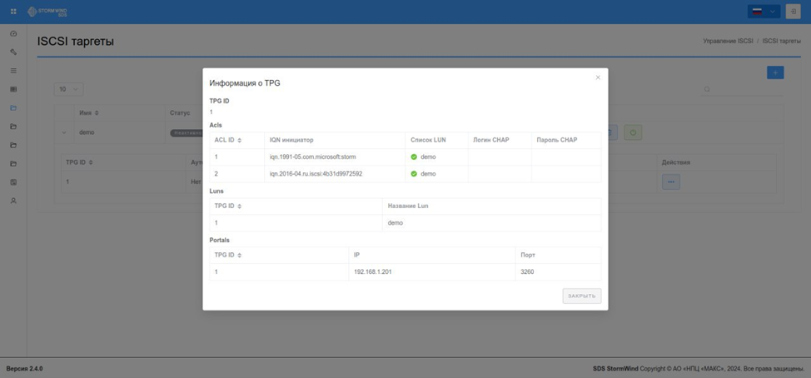Select iqn.2016-04.ru.iscsi:4b31d9972592 initiator cell
The width and height of the screenshot is (811, 378).
[x=335, y=174]
